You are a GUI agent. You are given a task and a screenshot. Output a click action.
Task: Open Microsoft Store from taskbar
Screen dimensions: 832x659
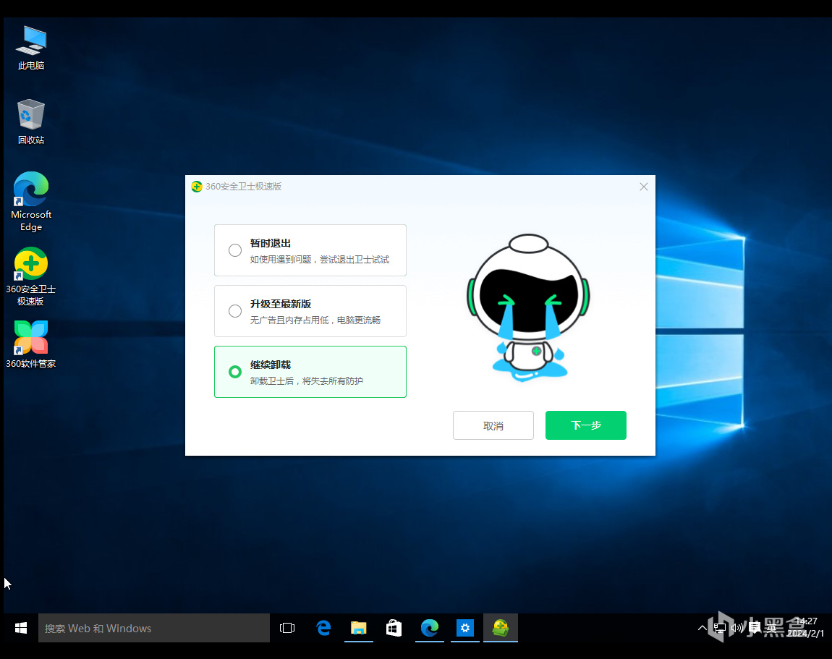(394, 628)
